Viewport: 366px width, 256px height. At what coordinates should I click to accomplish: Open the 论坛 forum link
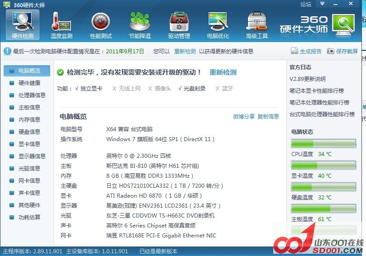tap(306, 4)
